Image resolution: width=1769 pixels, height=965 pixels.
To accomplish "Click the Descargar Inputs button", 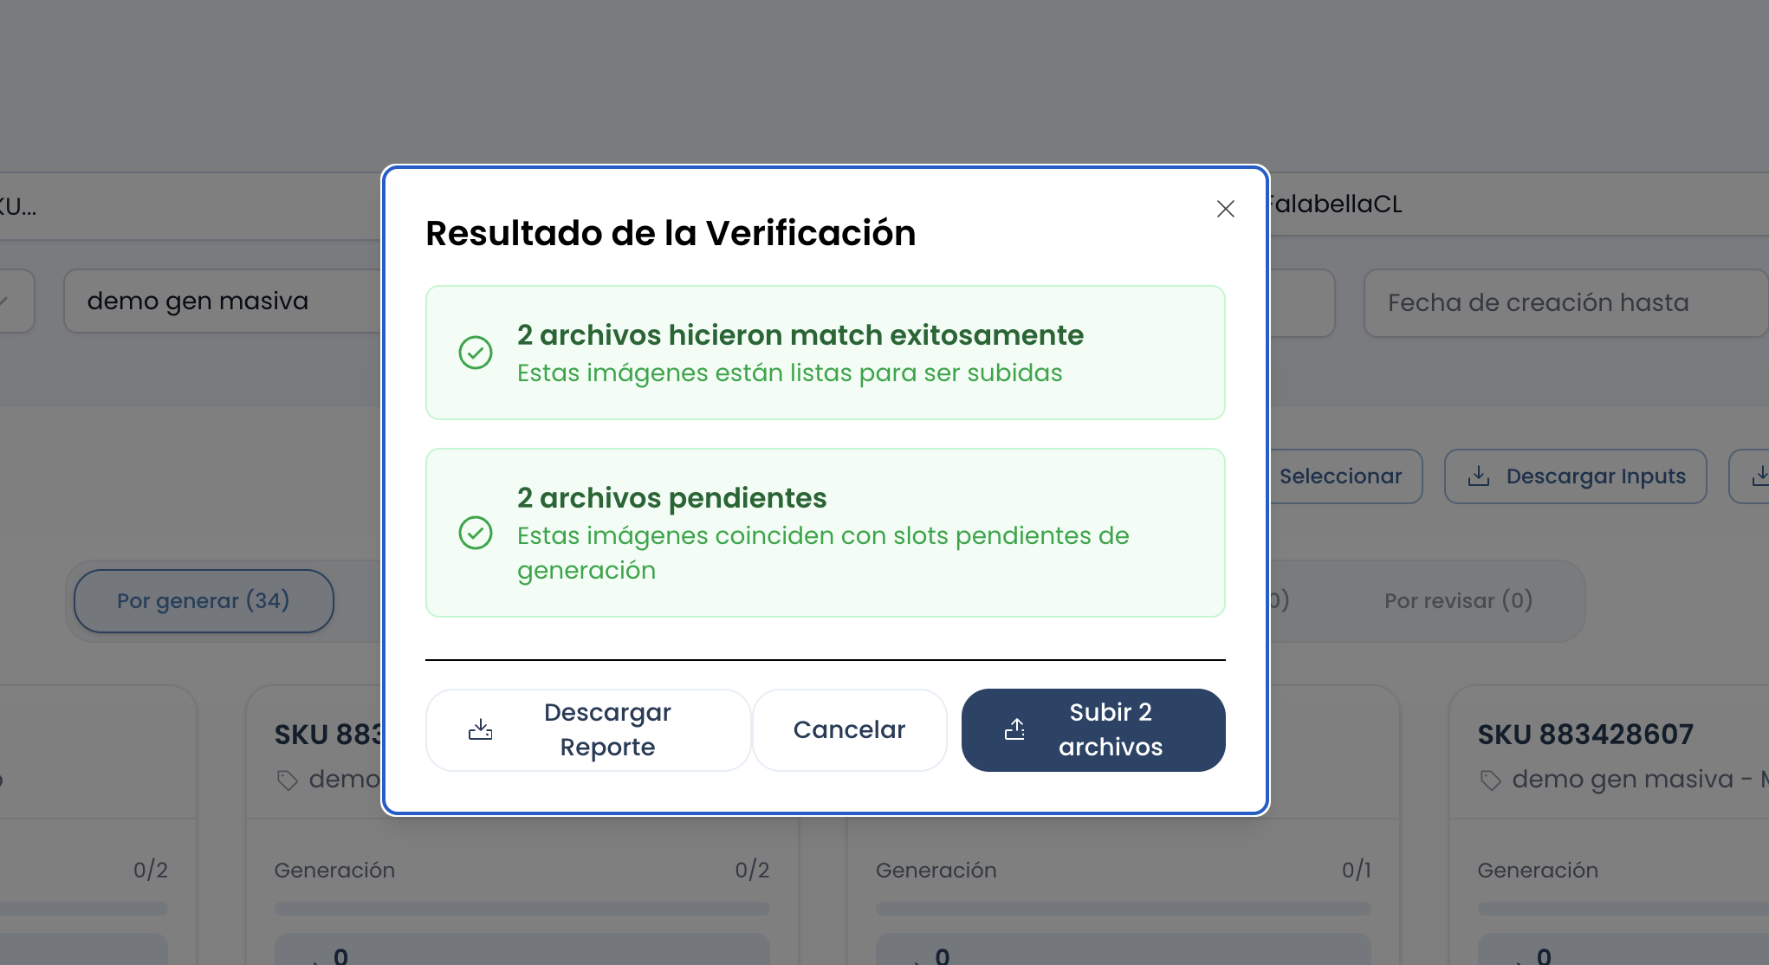I will tap(1576, 476).
